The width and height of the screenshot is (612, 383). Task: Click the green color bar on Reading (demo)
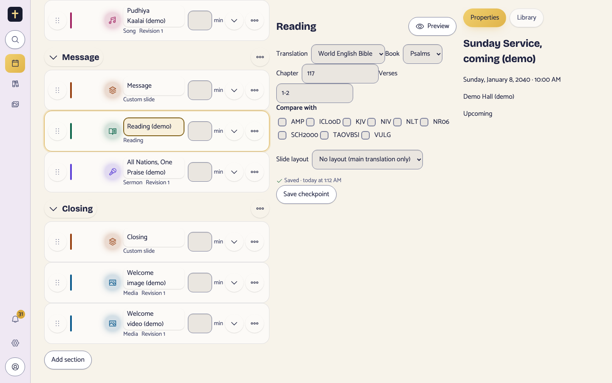point(71,131)
